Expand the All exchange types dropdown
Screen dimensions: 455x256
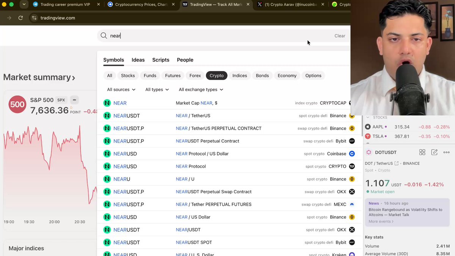201,90
